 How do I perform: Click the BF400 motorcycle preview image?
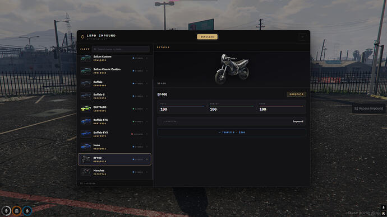point(232,69)
